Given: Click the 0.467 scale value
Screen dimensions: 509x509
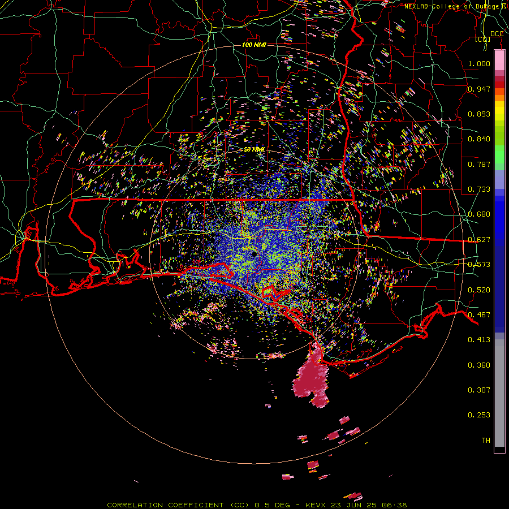Looking at the screenshot, I should coord(479,315).
